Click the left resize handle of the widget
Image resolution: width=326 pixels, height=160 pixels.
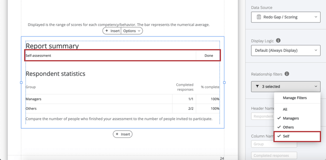[21, 82]
